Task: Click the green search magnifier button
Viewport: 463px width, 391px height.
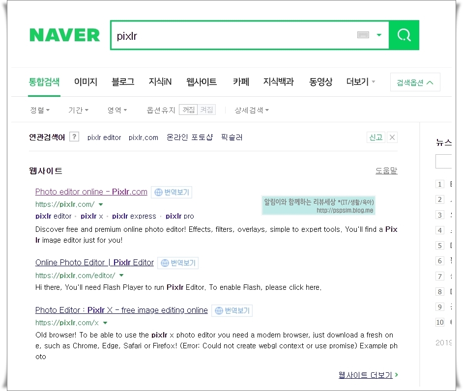Action: [x=404, y=35]
